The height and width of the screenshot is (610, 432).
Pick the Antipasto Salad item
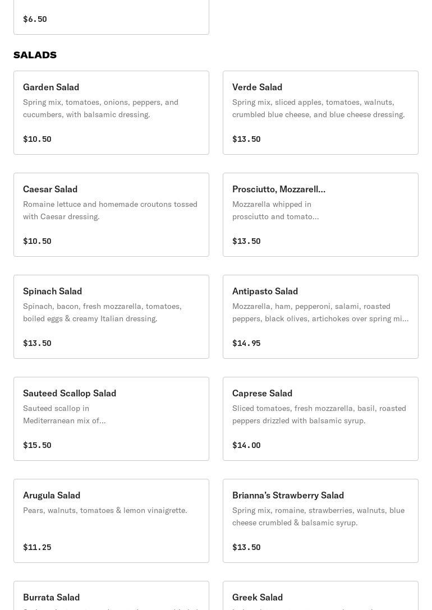tap(320, 317)
